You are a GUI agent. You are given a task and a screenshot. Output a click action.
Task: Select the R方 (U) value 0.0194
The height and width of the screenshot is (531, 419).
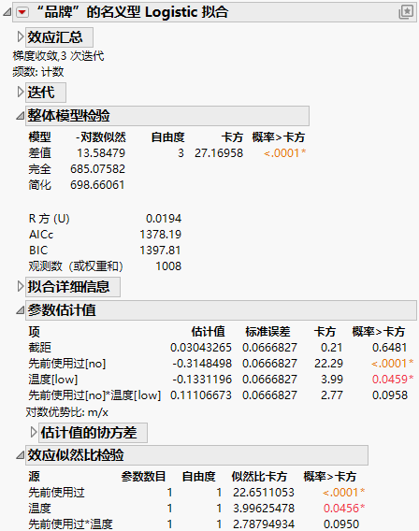pos(164,219)
